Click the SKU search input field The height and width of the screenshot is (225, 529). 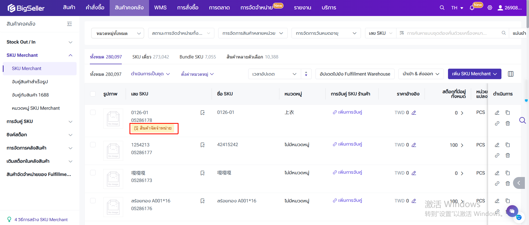pyautogui.click(x=452, y=33)
